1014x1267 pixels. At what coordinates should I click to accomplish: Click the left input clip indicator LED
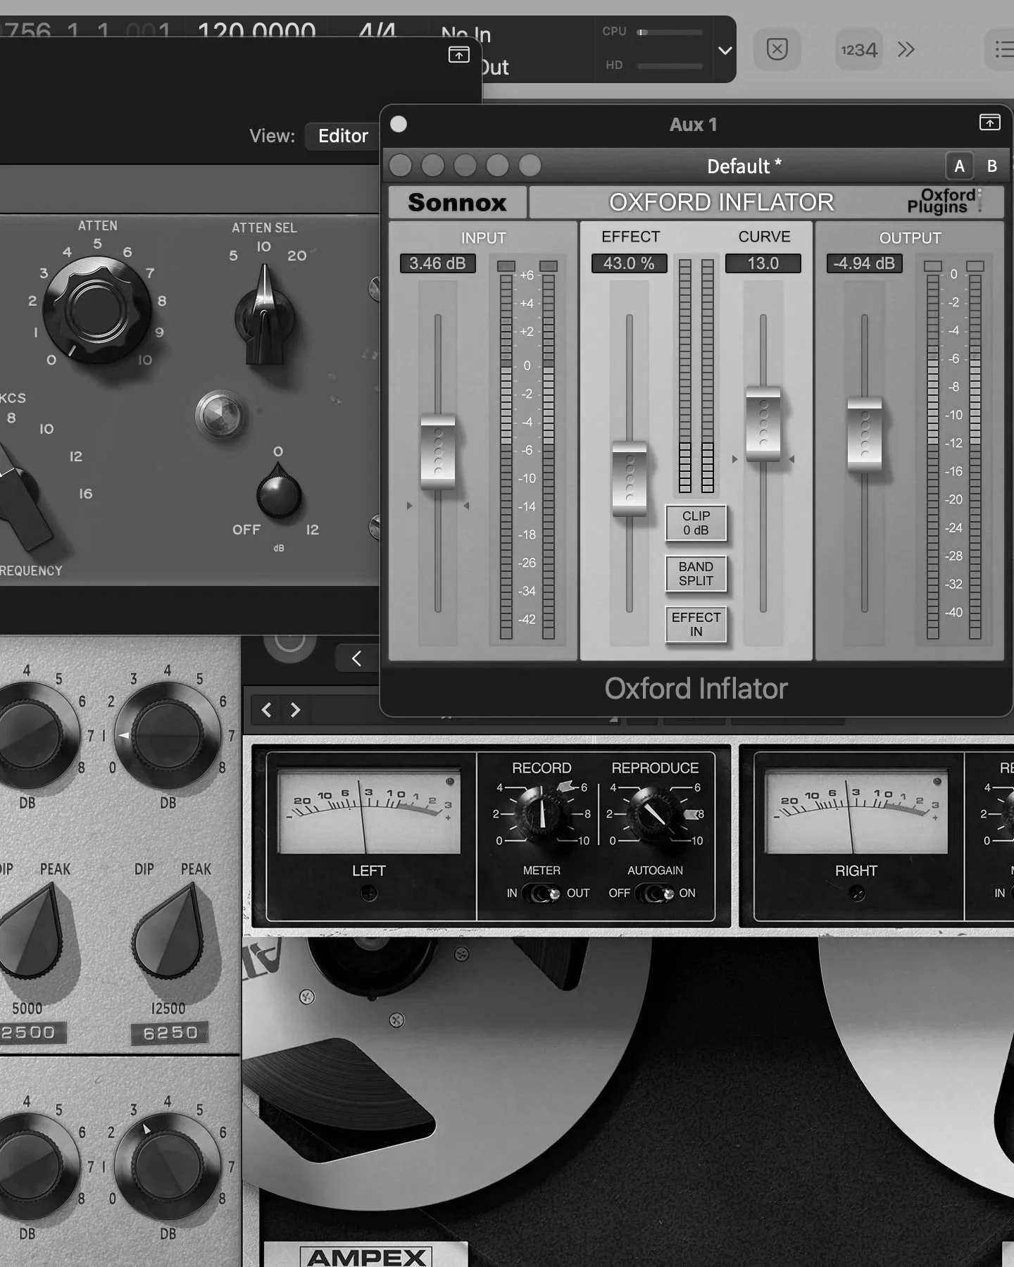[506, 266]
